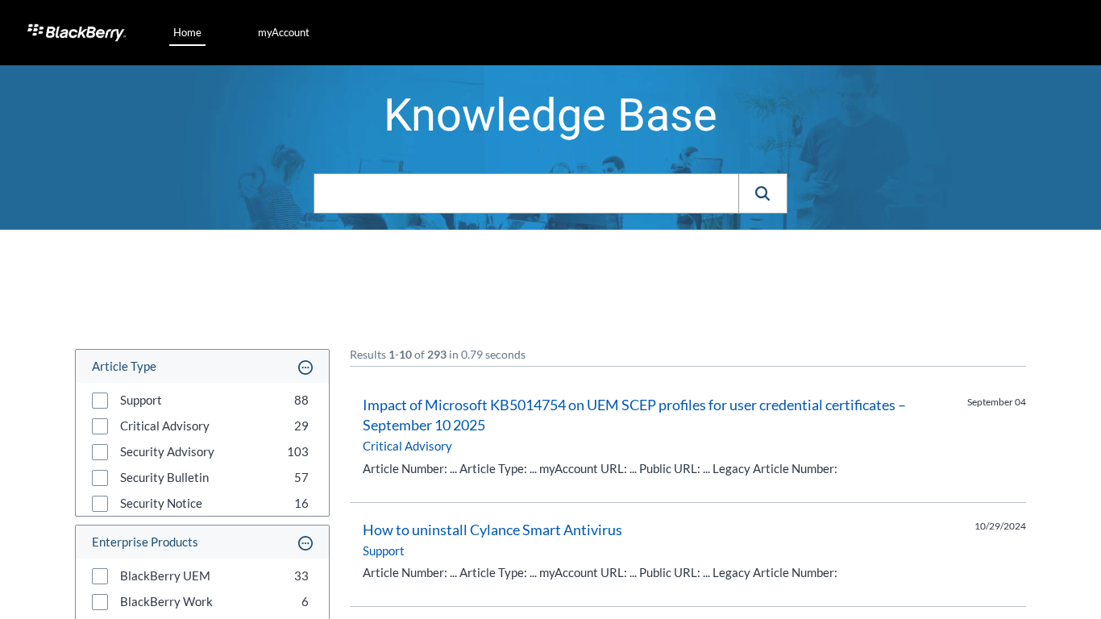The image size is (1101, 619).
Task: Click the Knowledge Base page title
Action: click(x=550, y=114)
